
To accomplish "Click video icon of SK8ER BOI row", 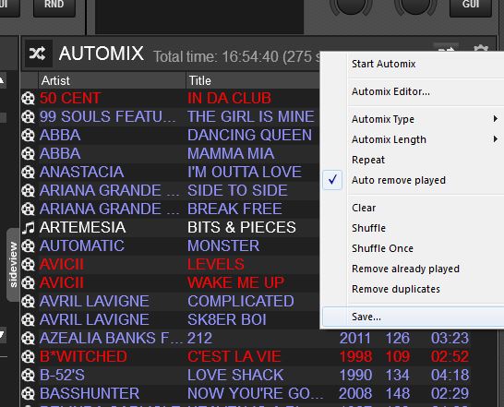I will (29, 319).
